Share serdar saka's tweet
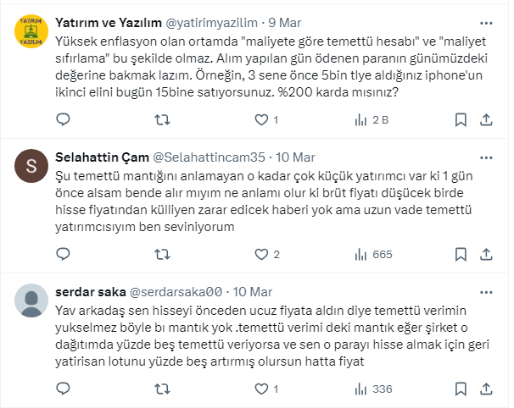Screen dimensions: 514x408 485,389
